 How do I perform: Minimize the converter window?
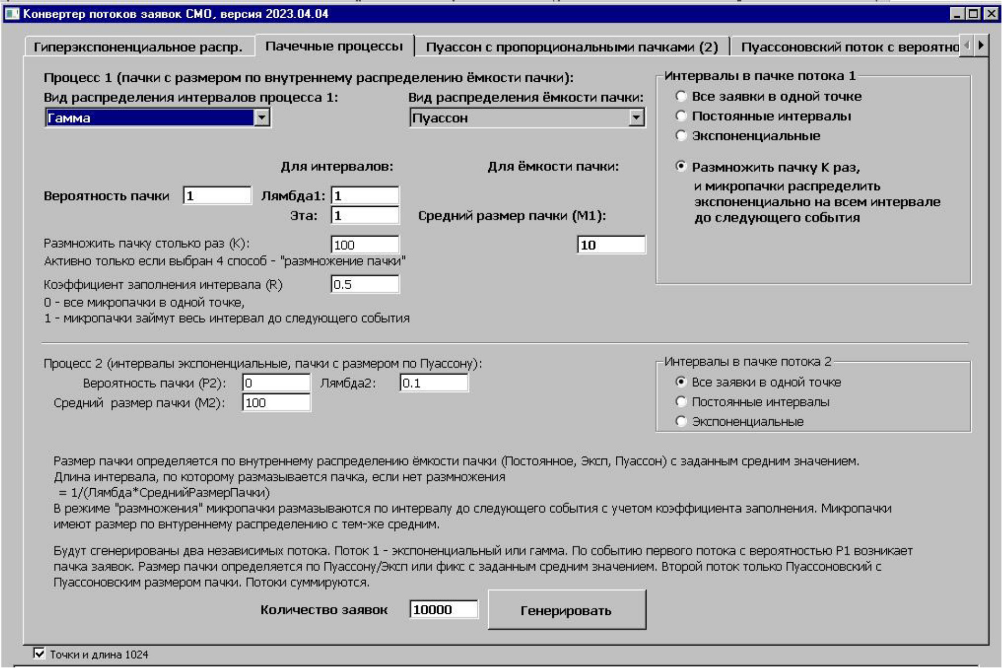point(957,14)
